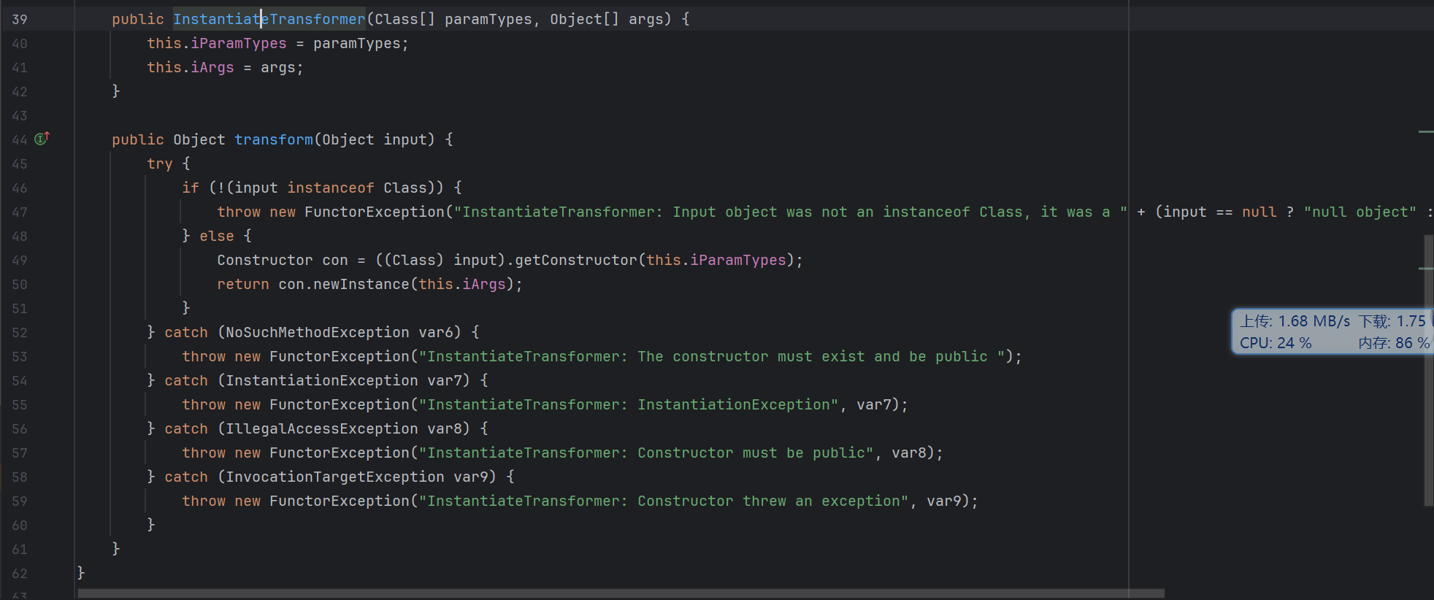Click the error-stripe marker beside line 49

click(1425, 269)
